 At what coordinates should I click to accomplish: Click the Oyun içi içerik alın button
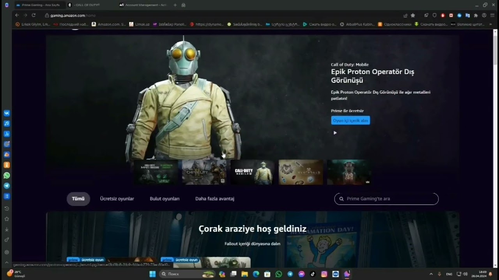pos(350,121)
